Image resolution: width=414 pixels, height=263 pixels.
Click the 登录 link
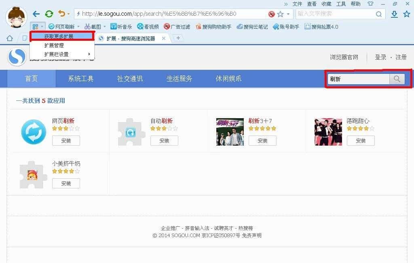(x=380, y=57)
